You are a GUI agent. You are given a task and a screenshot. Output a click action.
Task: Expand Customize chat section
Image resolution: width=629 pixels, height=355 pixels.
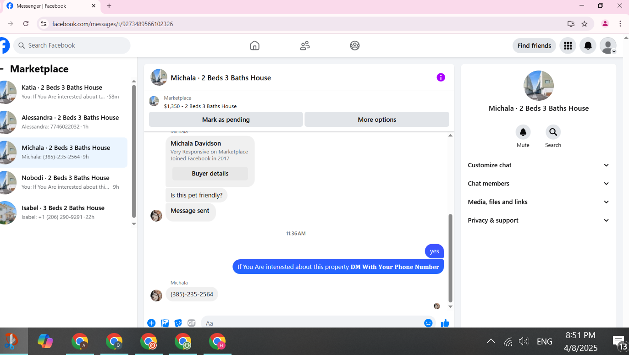[539, 165]
